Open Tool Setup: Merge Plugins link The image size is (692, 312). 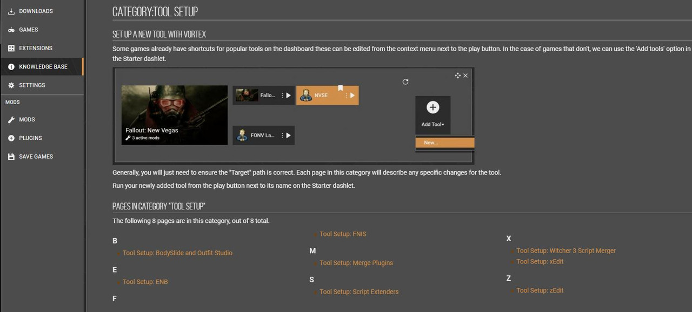[x=356, y=263]
